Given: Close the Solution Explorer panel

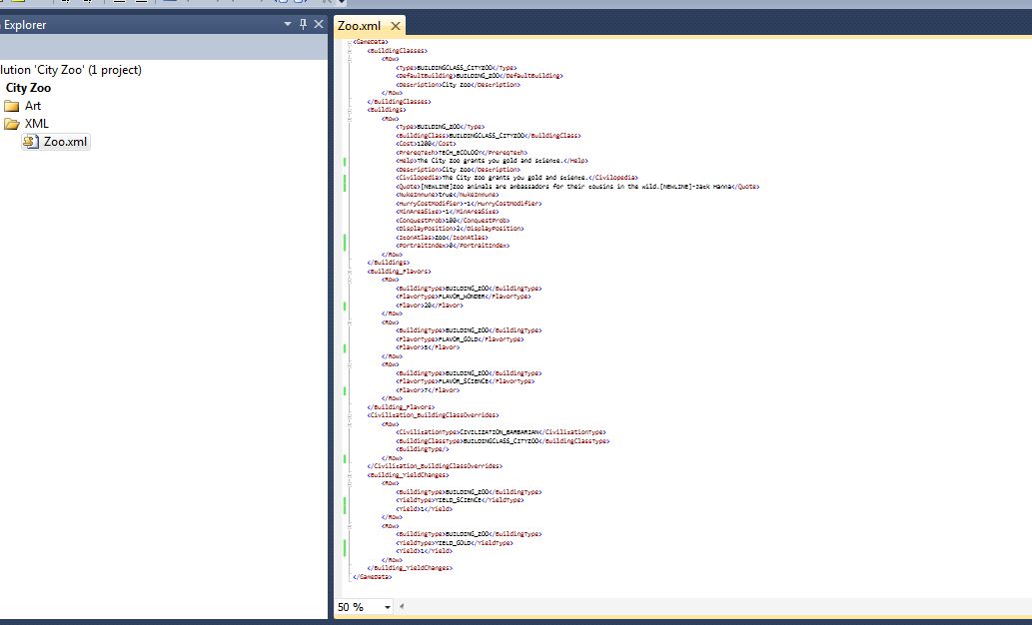Looking at the screenshot, I should [x=319, y=24].
